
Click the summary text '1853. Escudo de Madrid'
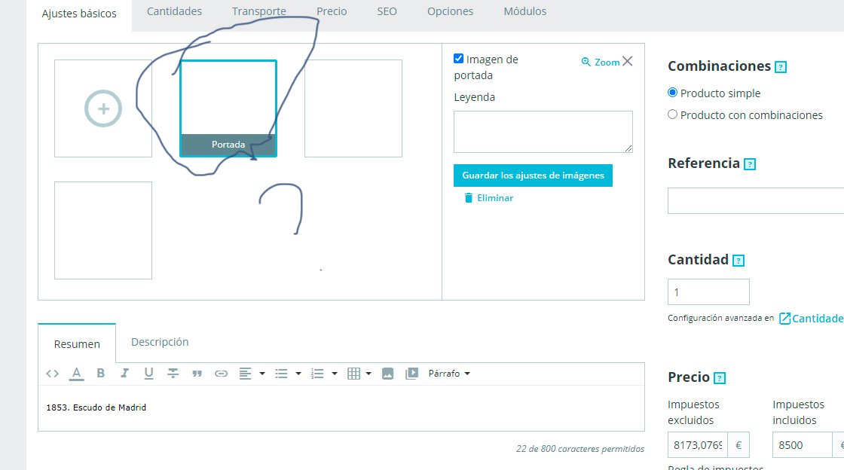coord(96,407)
